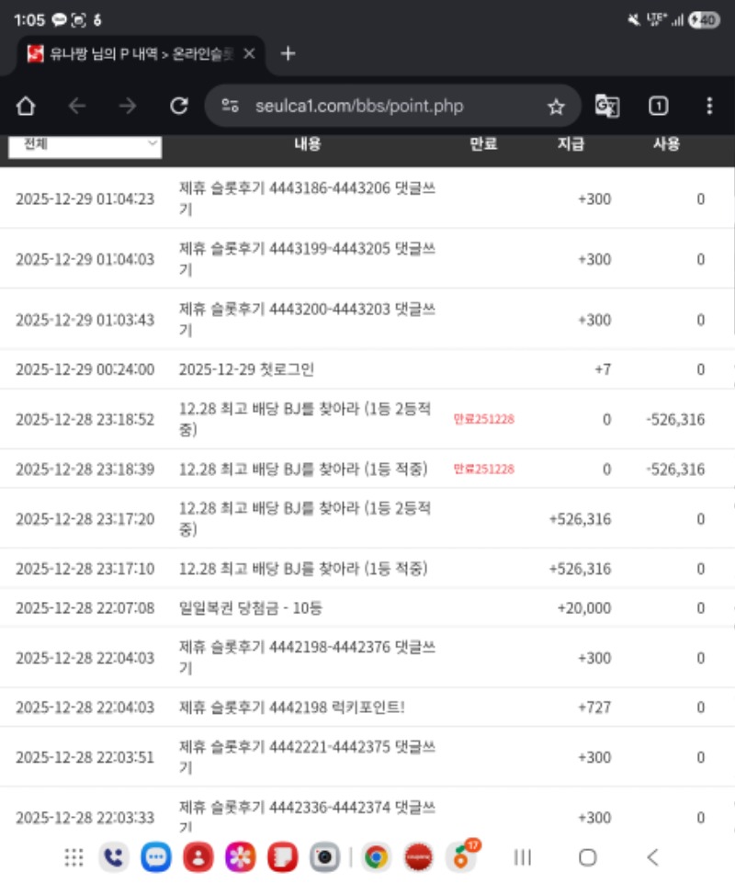The width and height of the screenshot is (735, 883).
Task: Go back to the previous page
Action: pyautogui.click(x=76, y=107)
